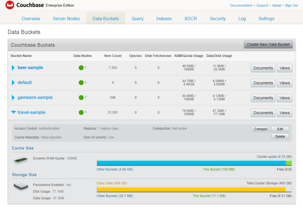
Task: Open the About link
Action: point(276,5)
